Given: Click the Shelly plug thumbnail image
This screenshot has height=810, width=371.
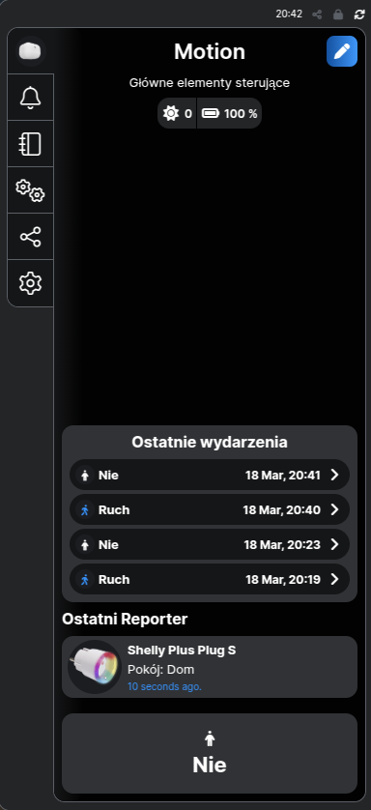Looking at the screenshot, I should 95,667.
